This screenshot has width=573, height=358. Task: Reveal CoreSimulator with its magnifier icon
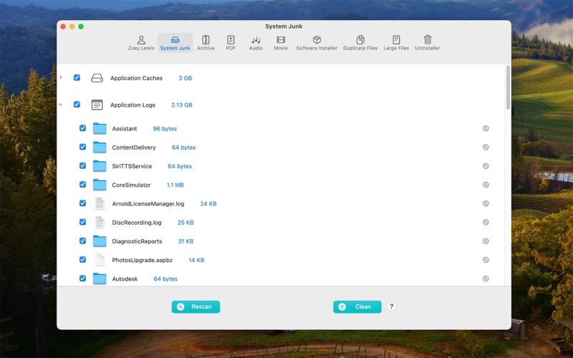coord(486,185)
